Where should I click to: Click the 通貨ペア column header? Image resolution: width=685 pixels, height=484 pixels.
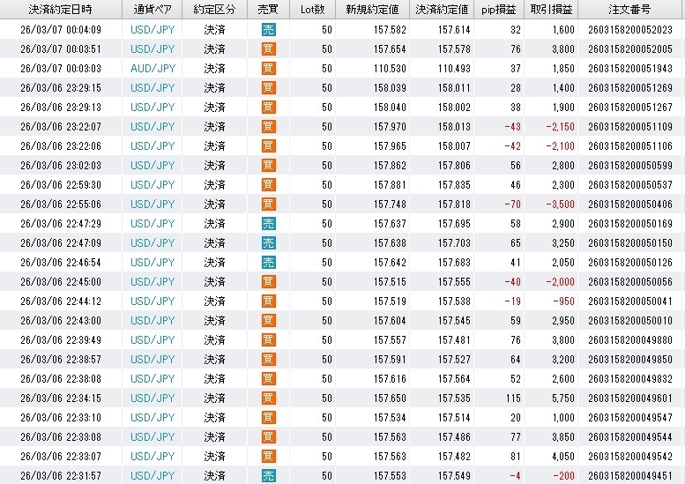click(x=153, y=10)
